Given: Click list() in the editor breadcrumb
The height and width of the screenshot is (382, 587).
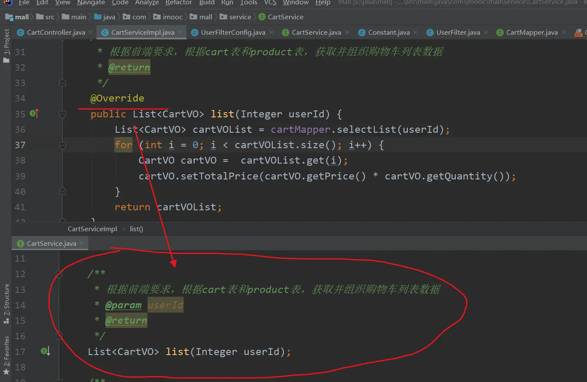Looking at the screenshot, I should click(x=136, y=229).
